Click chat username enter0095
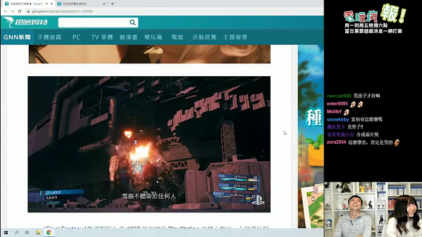Screen dimensions: 422x237 [x=337, y=104]
